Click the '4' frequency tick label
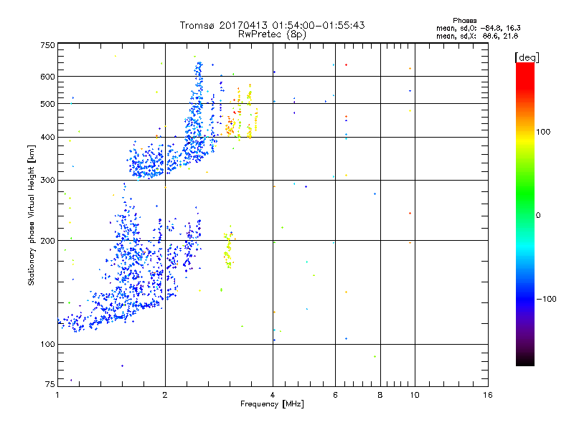Screen dimensions: 574x430 click(273, 395)
